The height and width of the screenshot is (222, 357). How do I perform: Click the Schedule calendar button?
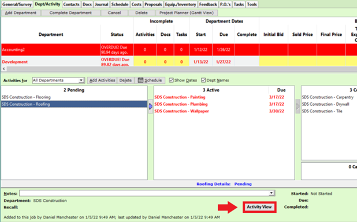(x=150, y=80)
